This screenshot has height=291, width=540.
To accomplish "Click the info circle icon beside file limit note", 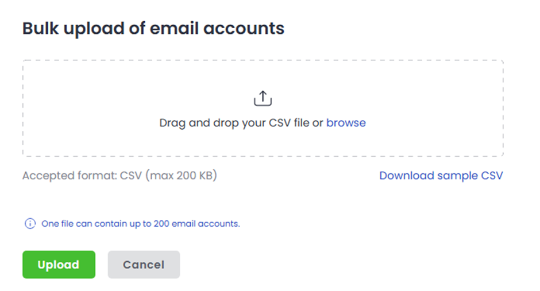I will [29, 224].
